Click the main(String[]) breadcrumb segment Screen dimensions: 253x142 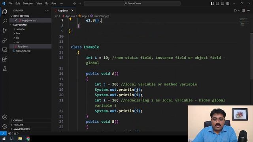pos(100,16)
